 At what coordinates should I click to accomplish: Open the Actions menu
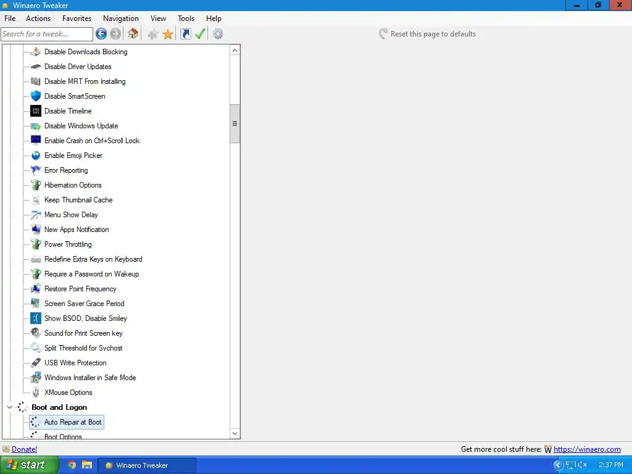pos(38,19)
